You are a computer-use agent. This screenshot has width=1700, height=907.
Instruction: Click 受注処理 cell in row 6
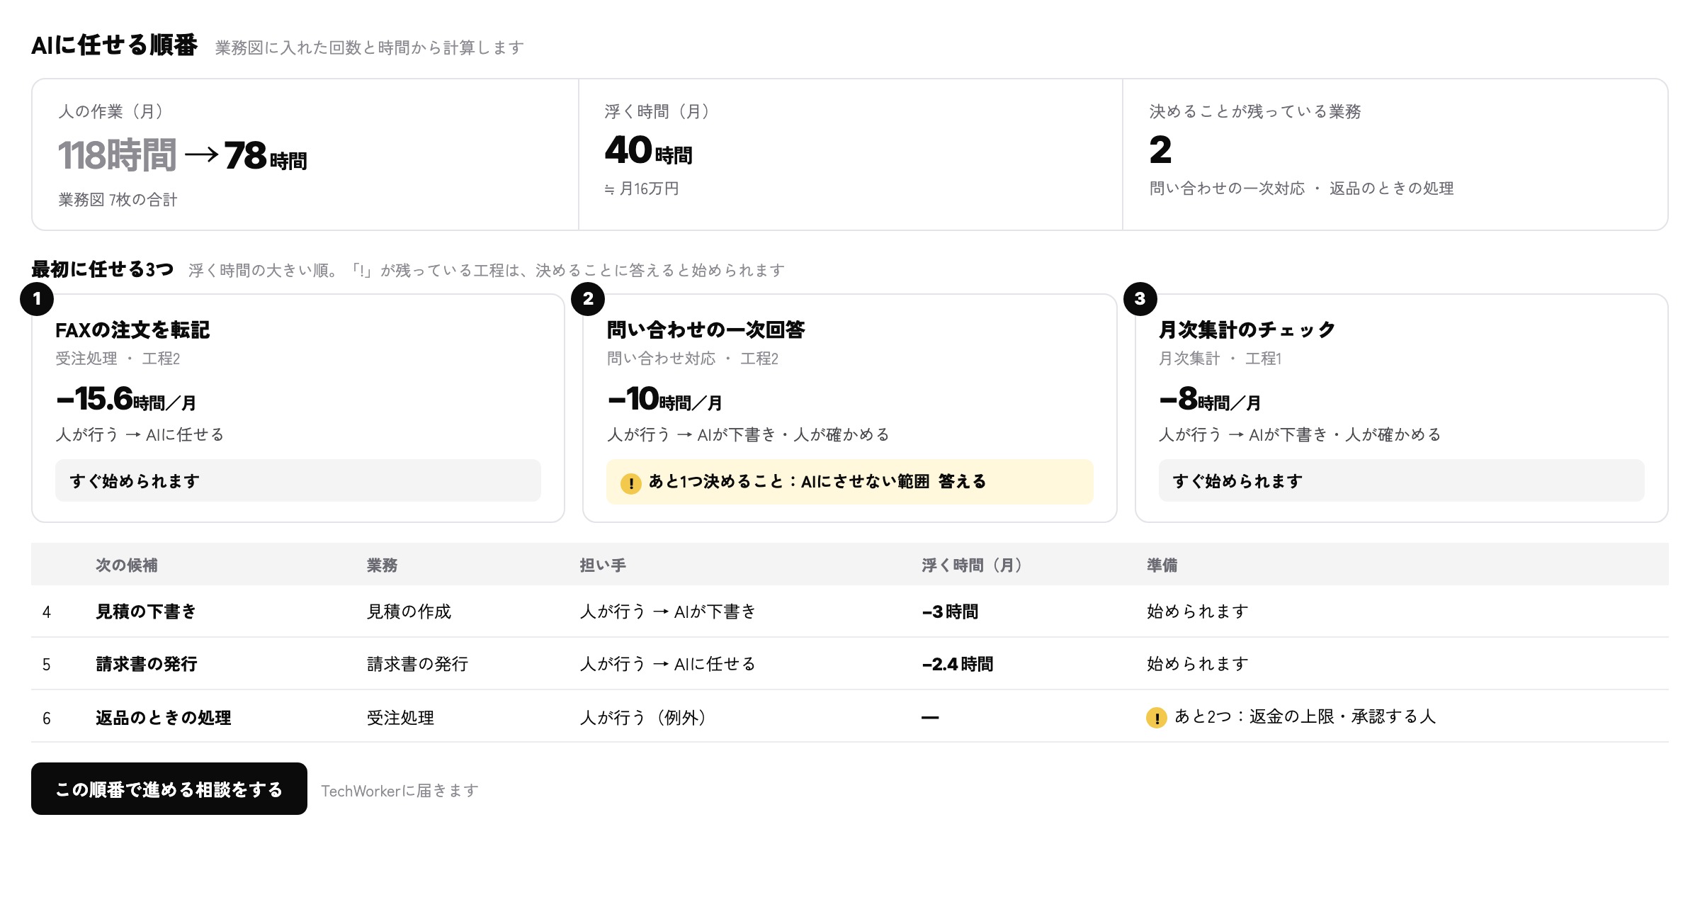tap(400, 718)
